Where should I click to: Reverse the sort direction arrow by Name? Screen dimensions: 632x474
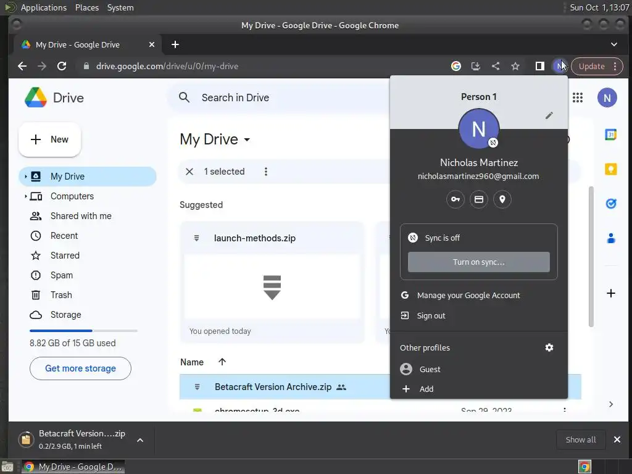pyautogui.click(x=222, y=362)
